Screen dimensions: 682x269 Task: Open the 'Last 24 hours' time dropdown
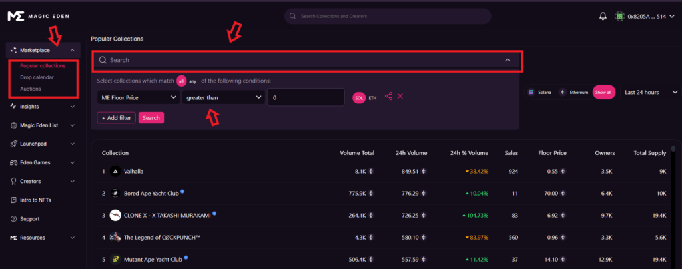point(650,92)
